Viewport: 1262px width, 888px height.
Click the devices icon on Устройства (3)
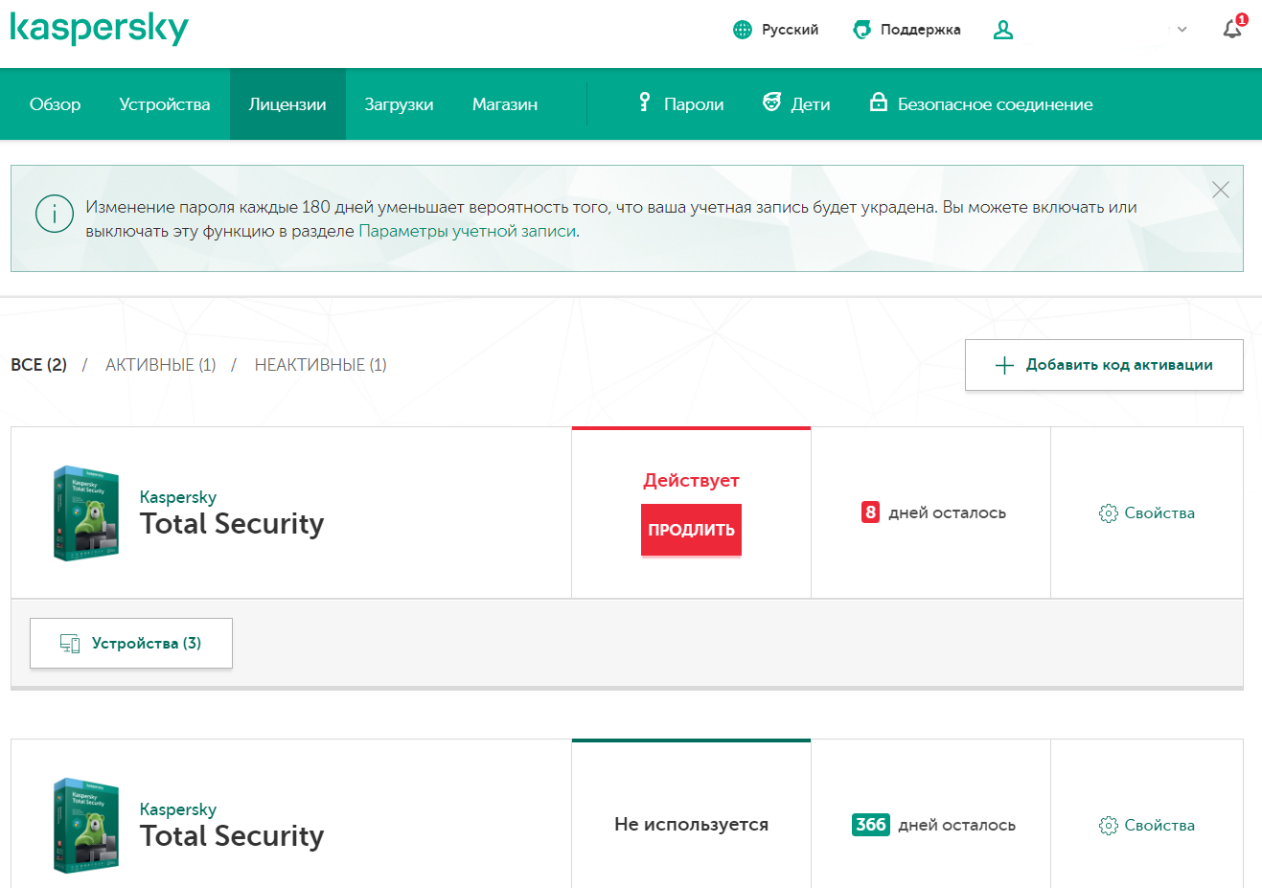70,644
